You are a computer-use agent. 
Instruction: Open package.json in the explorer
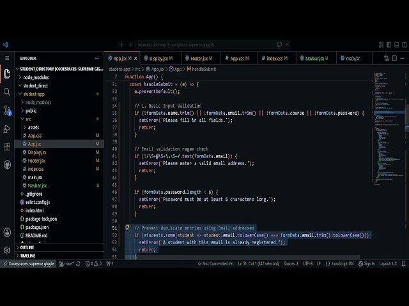pos(59,227)
